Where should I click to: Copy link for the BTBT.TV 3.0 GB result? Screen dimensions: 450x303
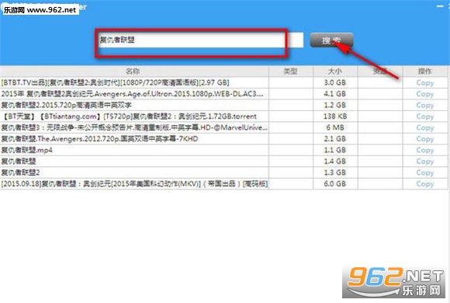coord(425,83)
